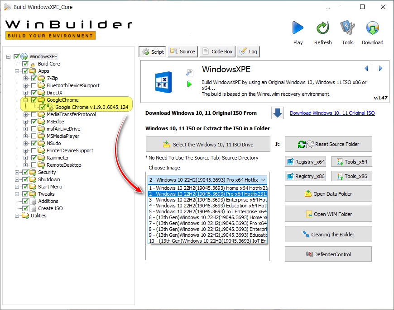
Task: Enable the PrinterDeviceSupport checkbox
Action: pos(34,150)
